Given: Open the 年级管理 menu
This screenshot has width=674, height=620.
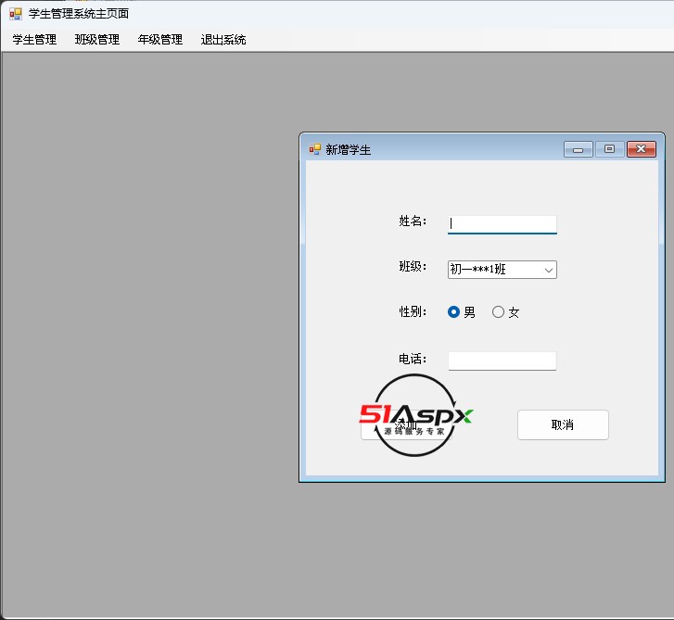Looking at the screenshot, I should pyautogui.click(x=159, y=40).
